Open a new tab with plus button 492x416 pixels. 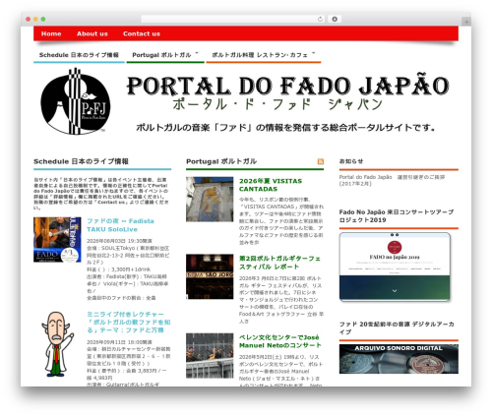click(x=466, y=22)
